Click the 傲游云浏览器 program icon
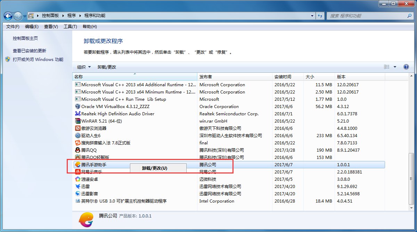This screenshot has height=232, width=417. tap(77, 128)
